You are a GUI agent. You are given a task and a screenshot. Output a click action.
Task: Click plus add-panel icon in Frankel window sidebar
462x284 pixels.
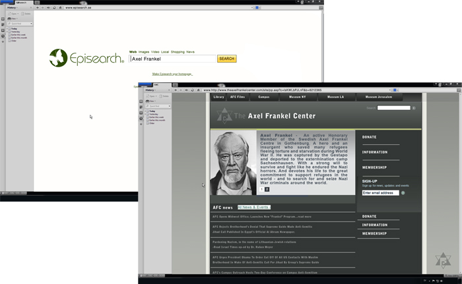coord(141,124)
